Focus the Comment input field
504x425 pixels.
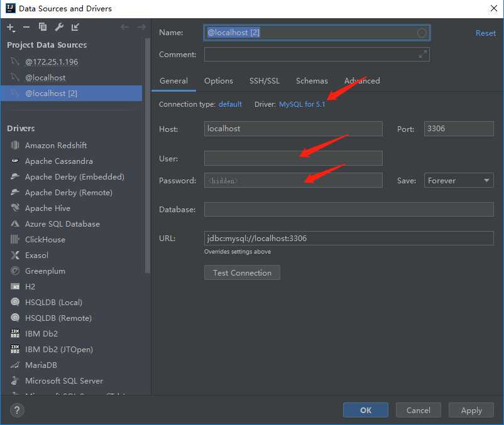317,55
